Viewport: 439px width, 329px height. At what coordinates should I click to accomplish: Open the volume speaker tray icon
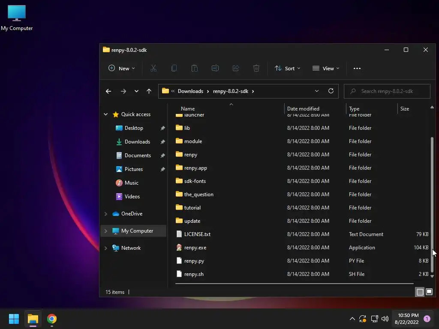(385, 319)
